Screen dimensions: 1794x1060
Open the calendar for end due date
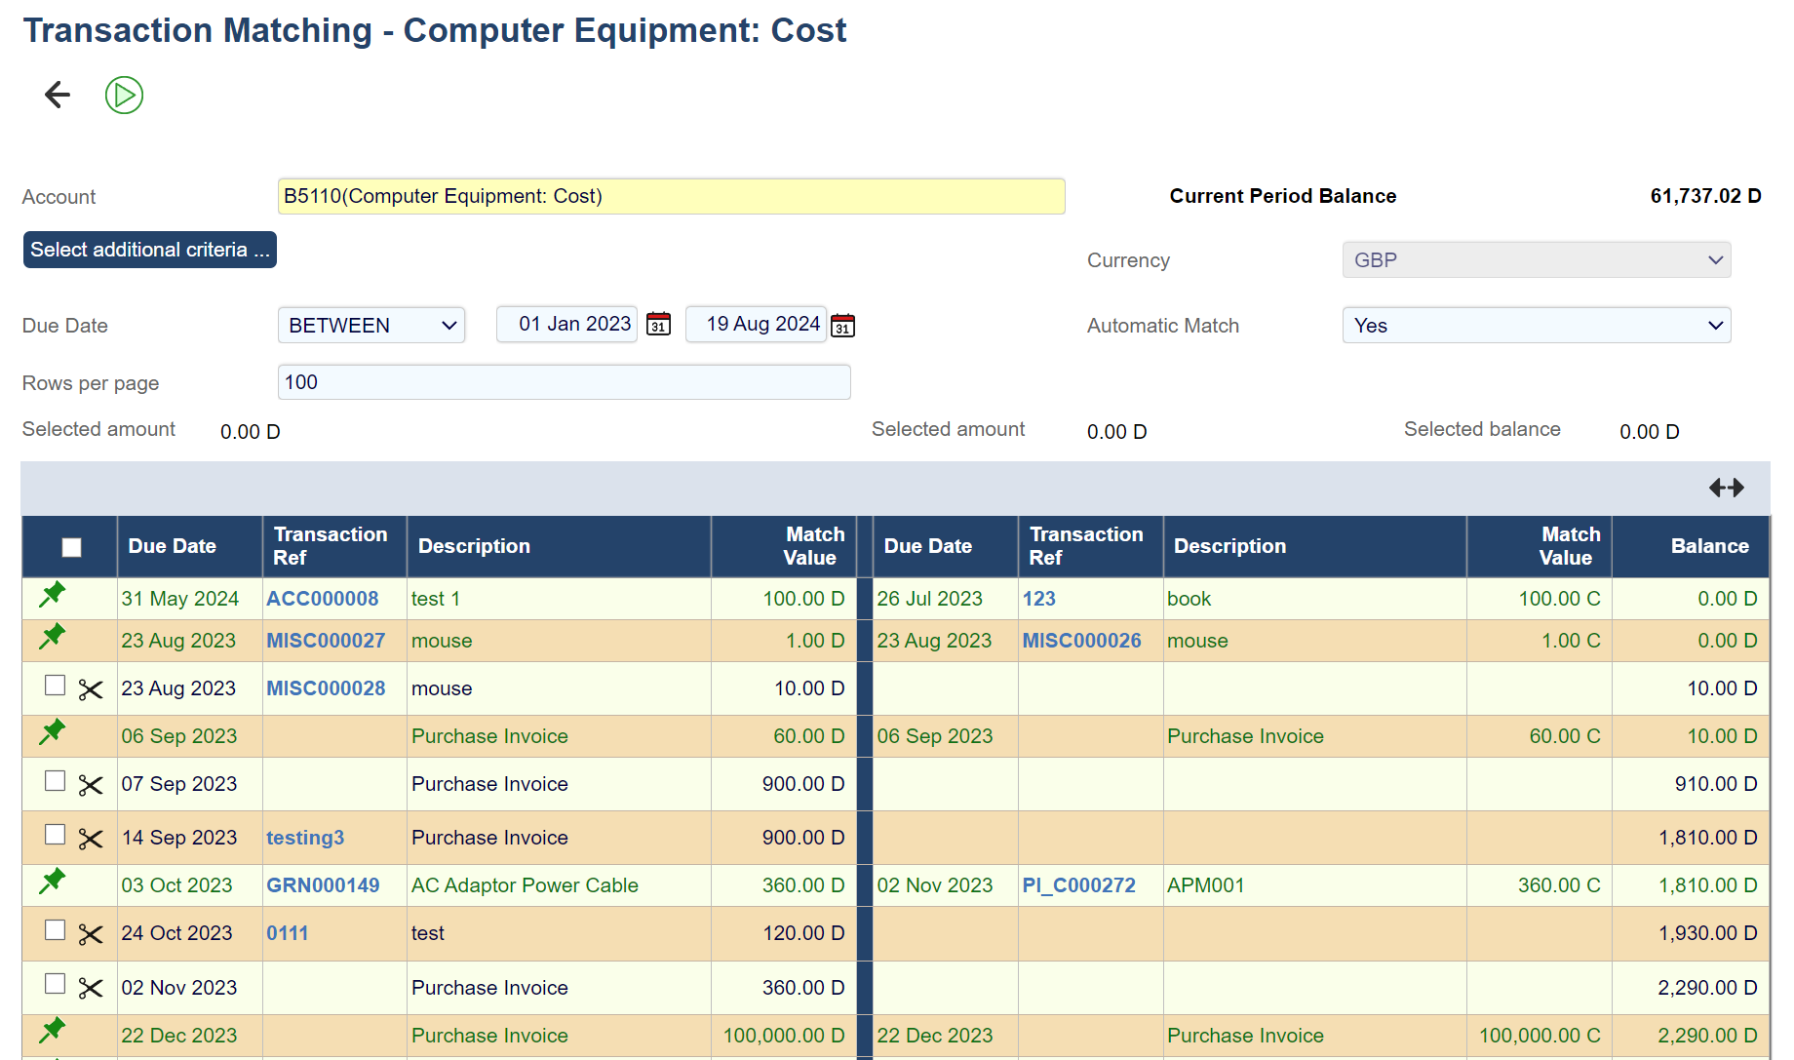(x=843, y=325)
